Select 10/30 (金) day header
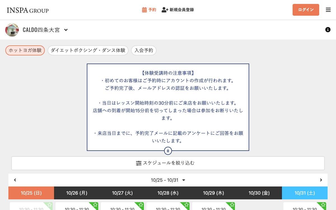The width and height of the screenshot is (336, 210). tap(259, 193)
